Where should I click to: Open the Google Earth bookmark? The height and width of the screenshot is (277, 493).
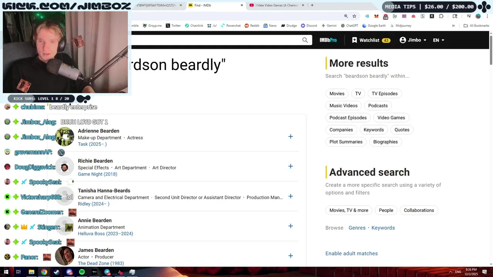[x=374, y=26]
